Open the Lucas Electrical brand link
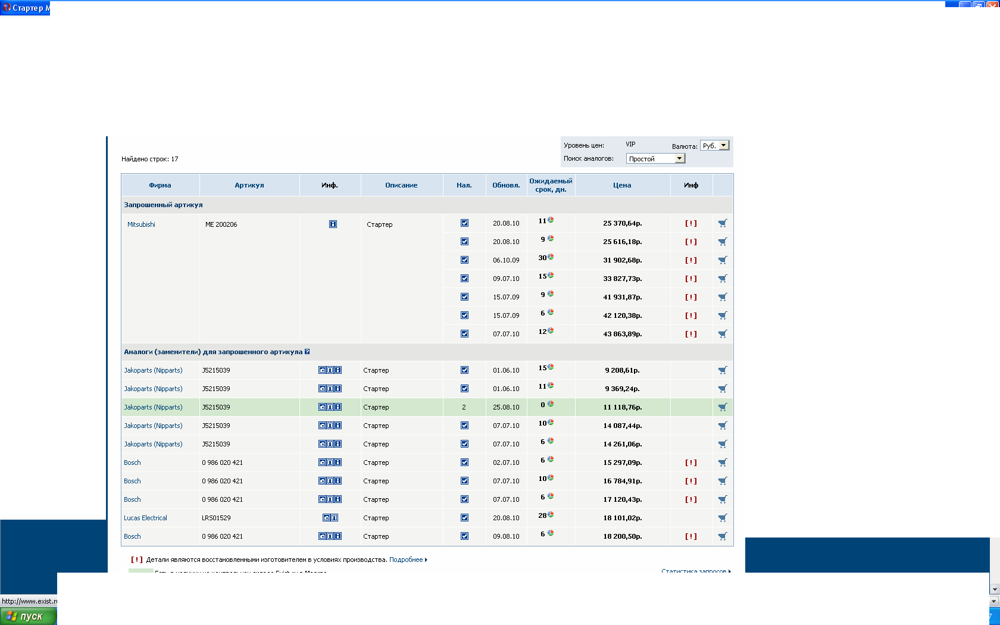Screen dimensions: 1000x625 point(145,518)
